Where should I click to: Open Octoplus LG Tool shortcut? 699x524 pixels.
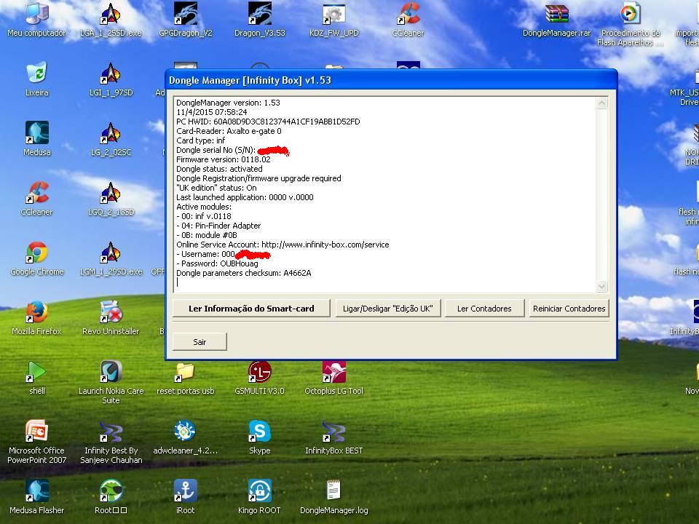click(x=334, y=378)
